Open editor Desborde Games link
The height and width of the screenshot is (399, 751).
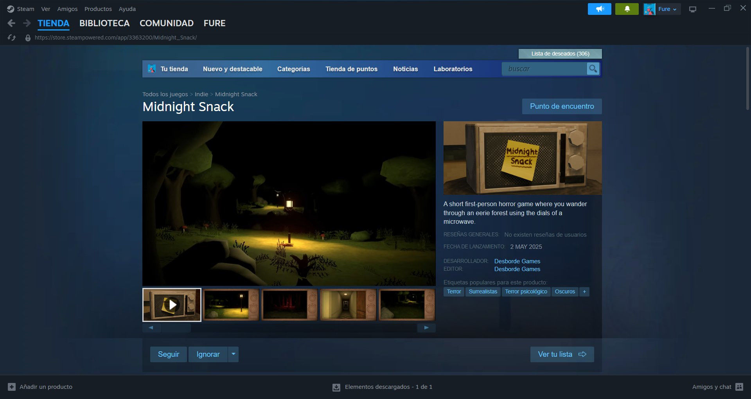click(x=517, y=269)
